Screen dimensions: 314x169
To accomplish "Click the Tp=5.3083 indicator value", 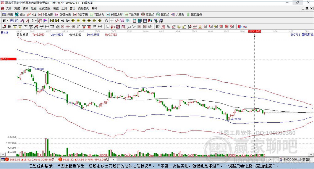I will tap(38, 34).
